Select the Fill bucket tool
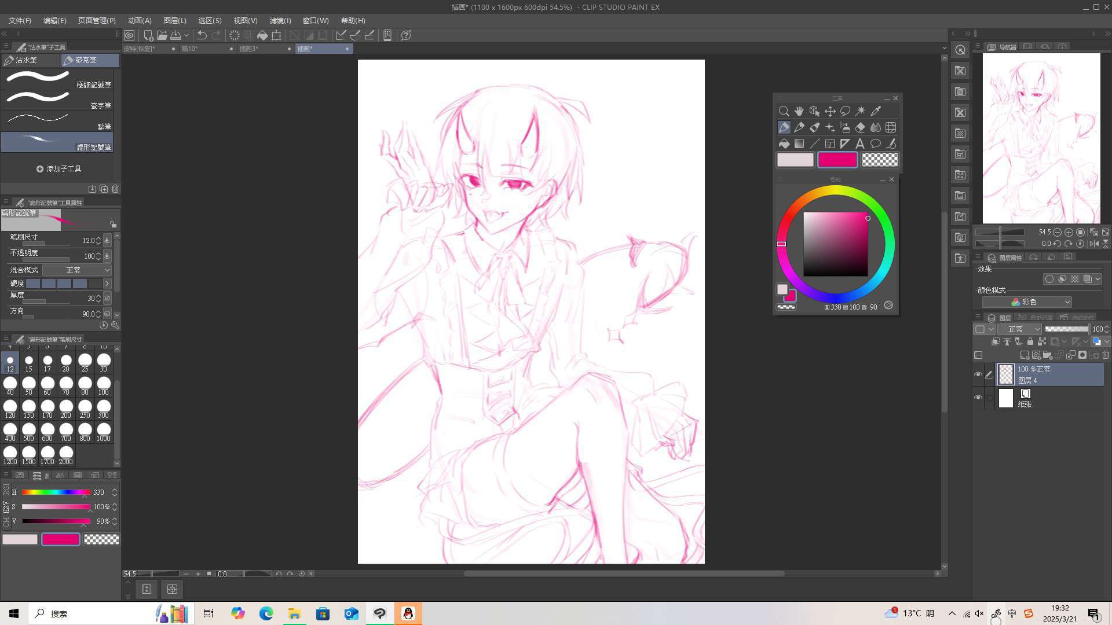Viewport: 1112px width, 625px height. point(784,144)
